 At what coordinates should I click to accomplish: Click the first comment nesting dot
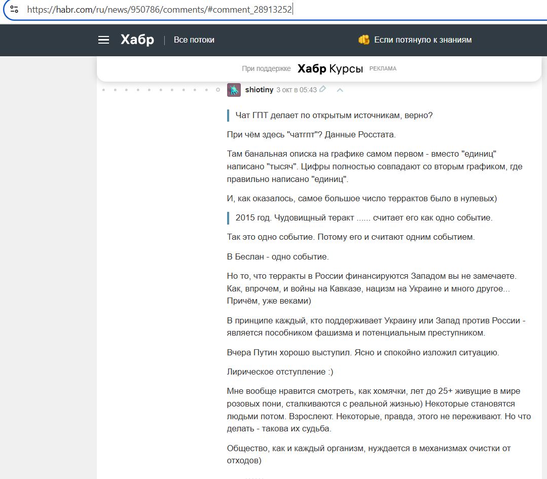(103, 90)
